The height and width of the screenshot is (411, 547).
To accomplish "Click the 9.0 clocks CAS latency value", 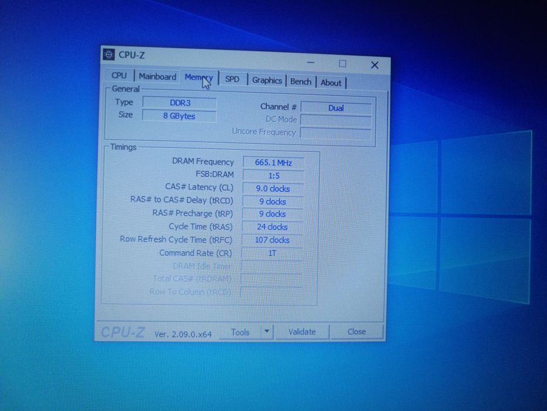I will pos(273,188).
